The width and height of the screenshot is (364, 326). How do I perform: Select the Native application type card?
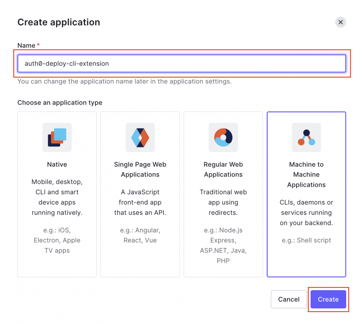(x=56, y=193)
